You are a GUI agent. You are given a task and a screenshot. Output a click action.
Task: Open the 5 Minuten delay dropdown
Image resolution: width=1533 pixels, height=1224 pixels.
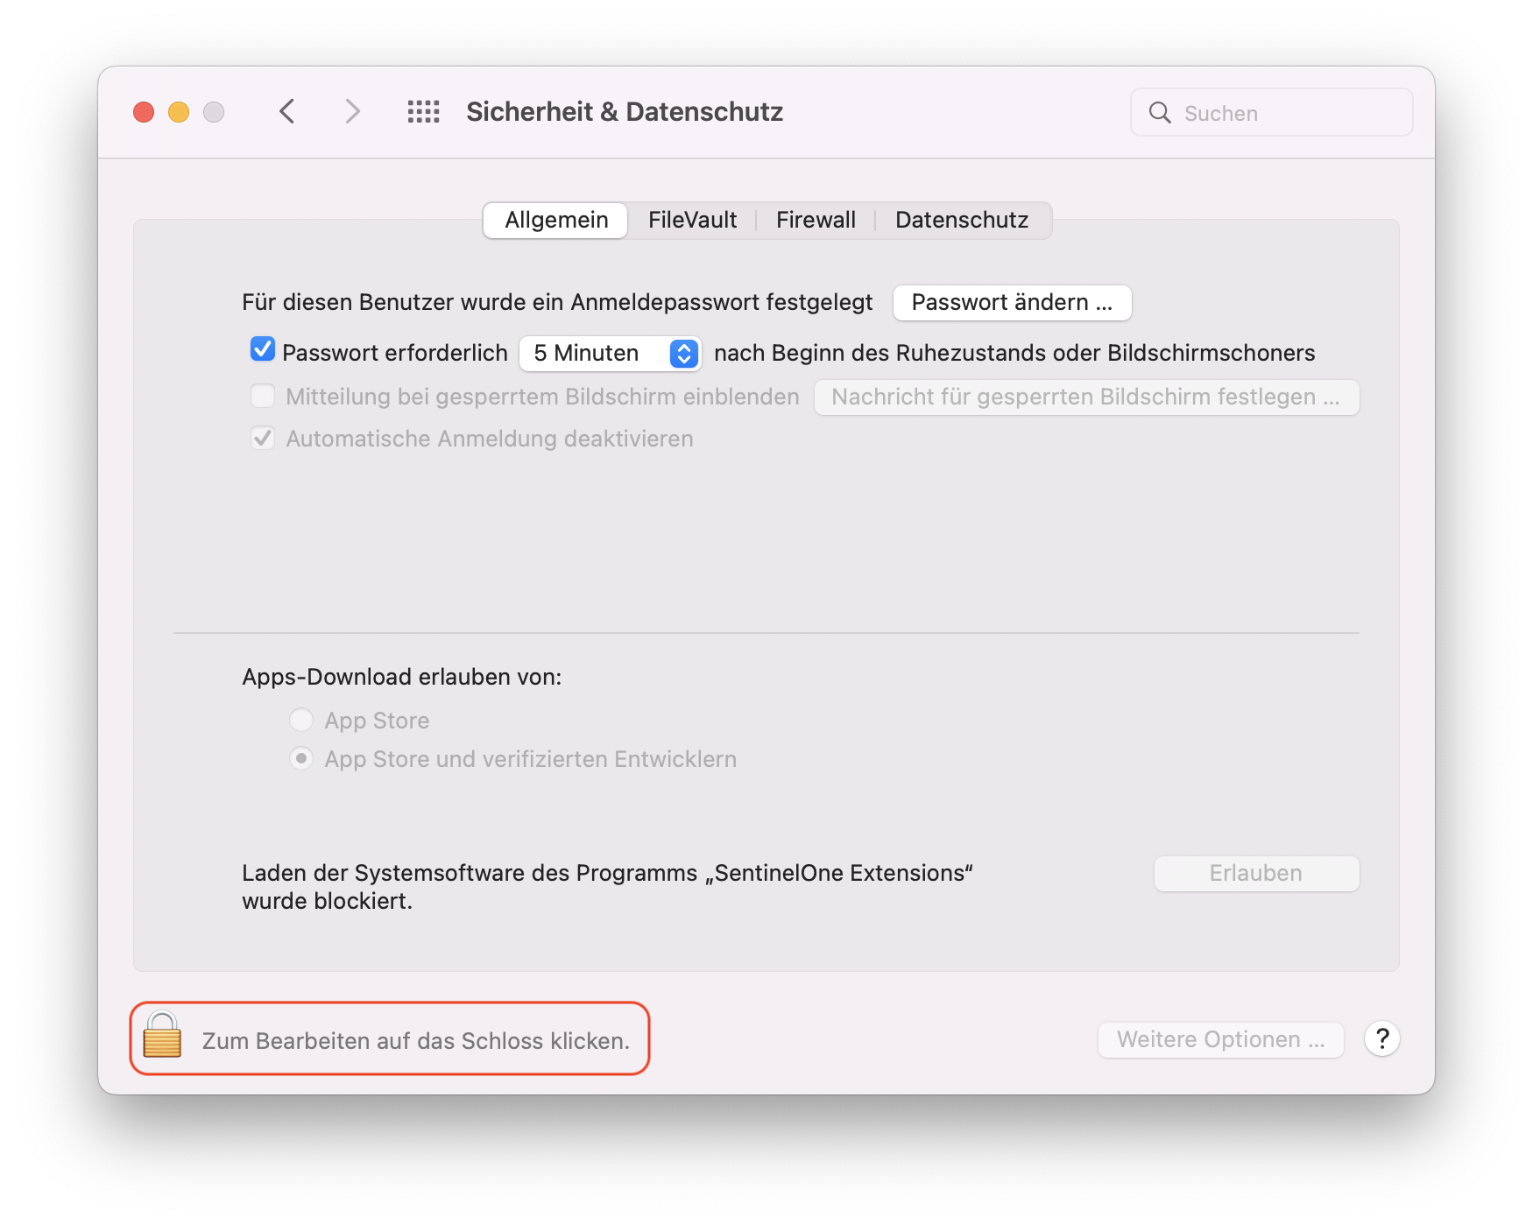(610, 354)
